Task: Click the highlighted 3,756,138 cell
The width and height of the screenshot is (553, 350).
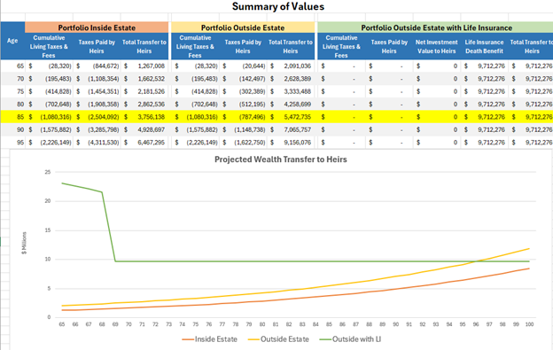Action: click(144, 117)
